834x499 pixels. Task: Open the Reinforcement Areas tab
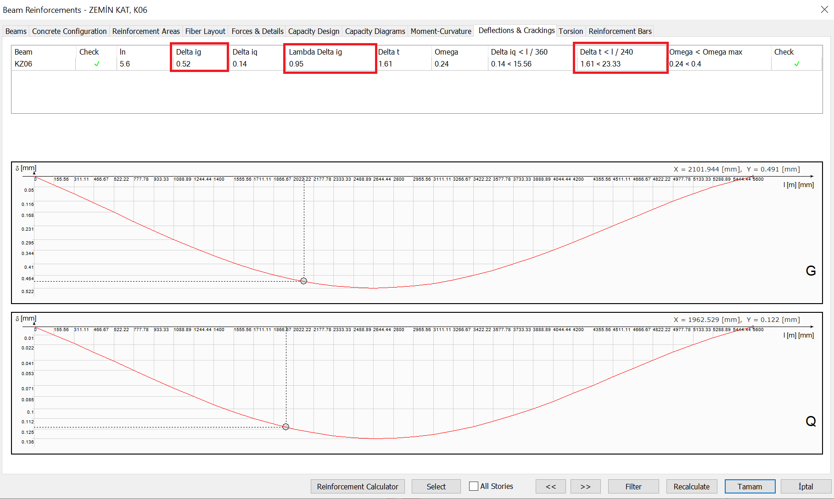(146, 31)
